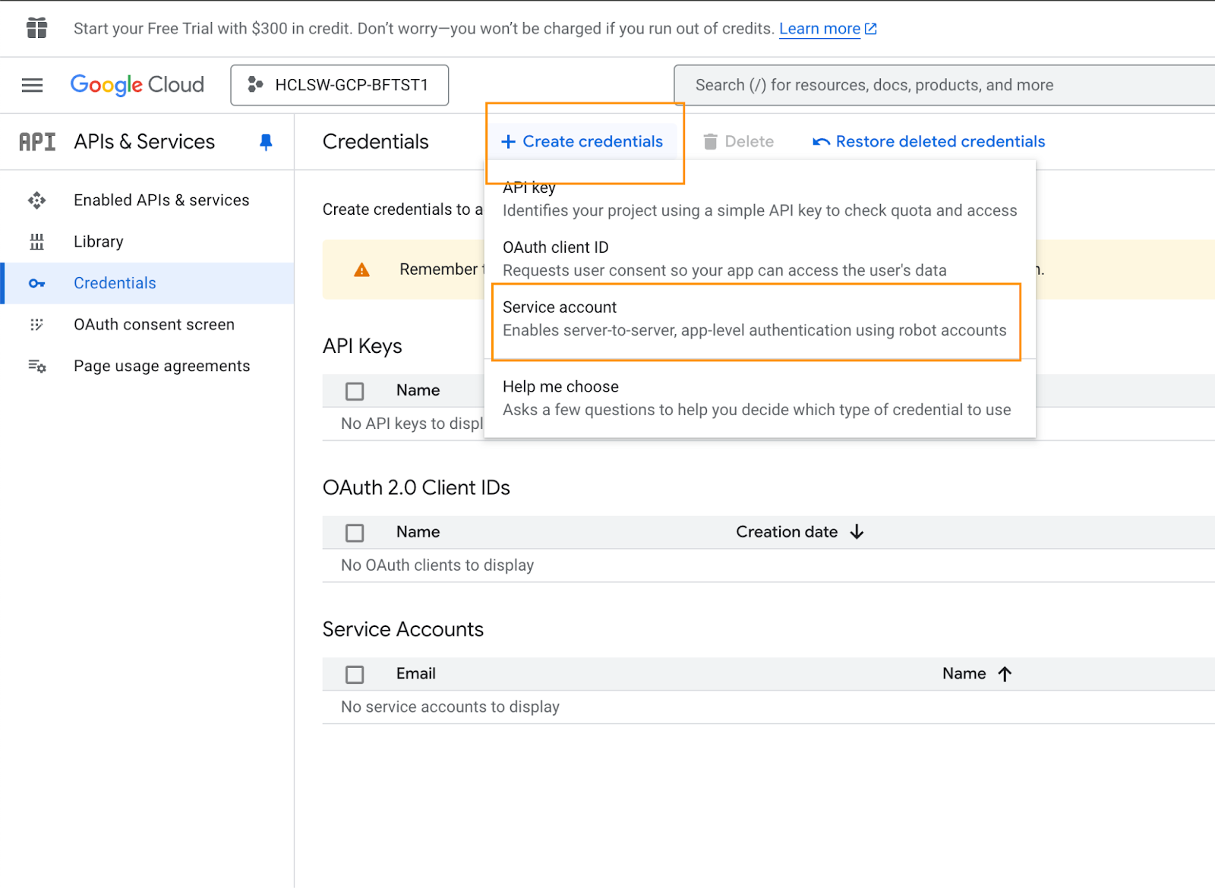The image size is (1215, 888).
Task: Click the OAuth consent screen icon
Action: click(x=36, y=325)
